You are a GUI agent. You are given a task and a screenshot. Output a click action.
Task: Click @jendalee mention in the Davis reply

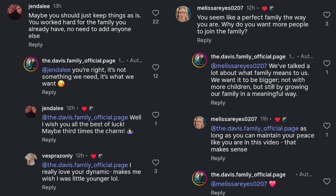pos(56,70)
